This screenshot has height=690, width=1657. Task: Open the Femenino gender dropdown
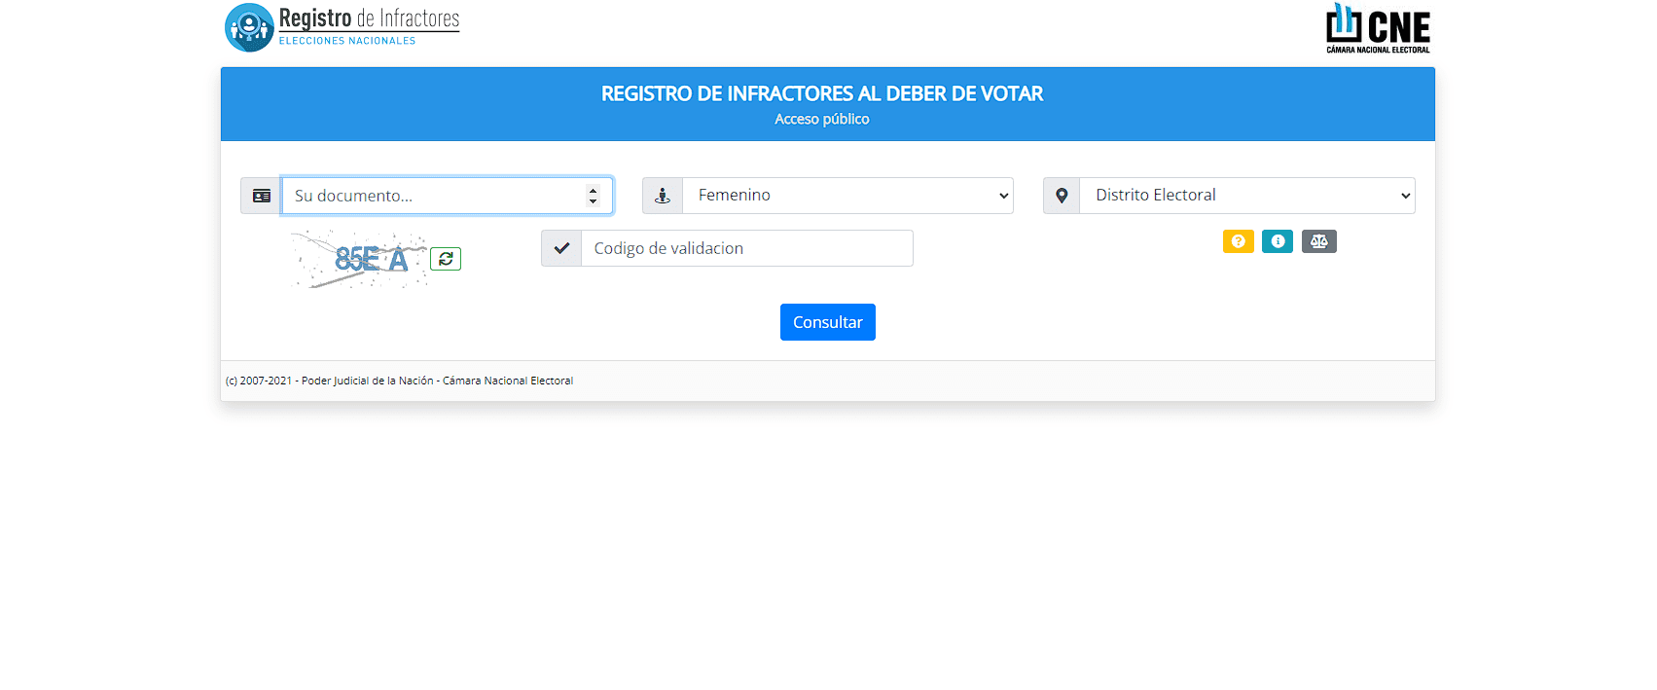click(x=847, y=196)
